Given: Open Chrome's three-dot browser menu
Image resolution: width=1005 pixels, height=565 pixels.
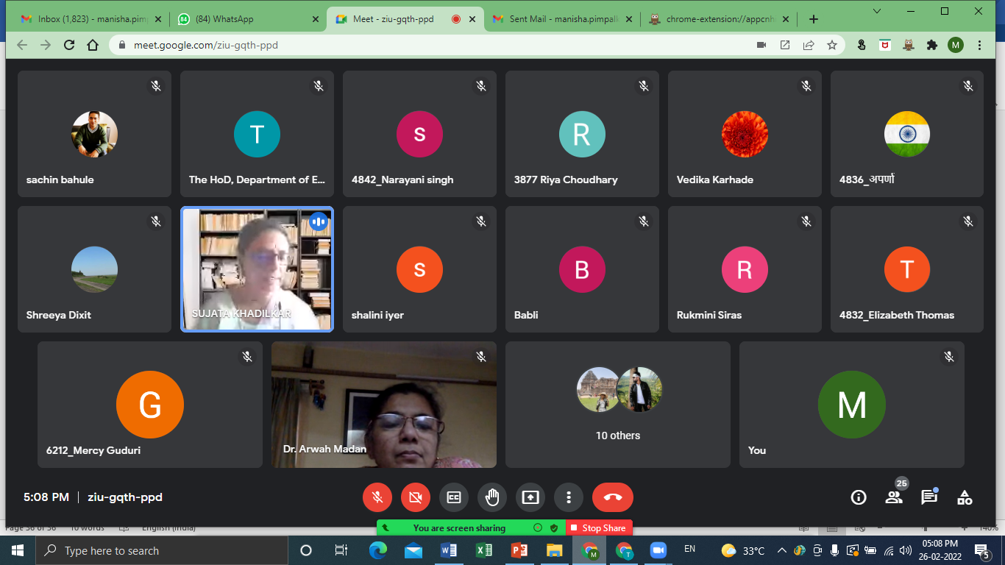Looking at the screenshot, I should click(x=979, y=45).
